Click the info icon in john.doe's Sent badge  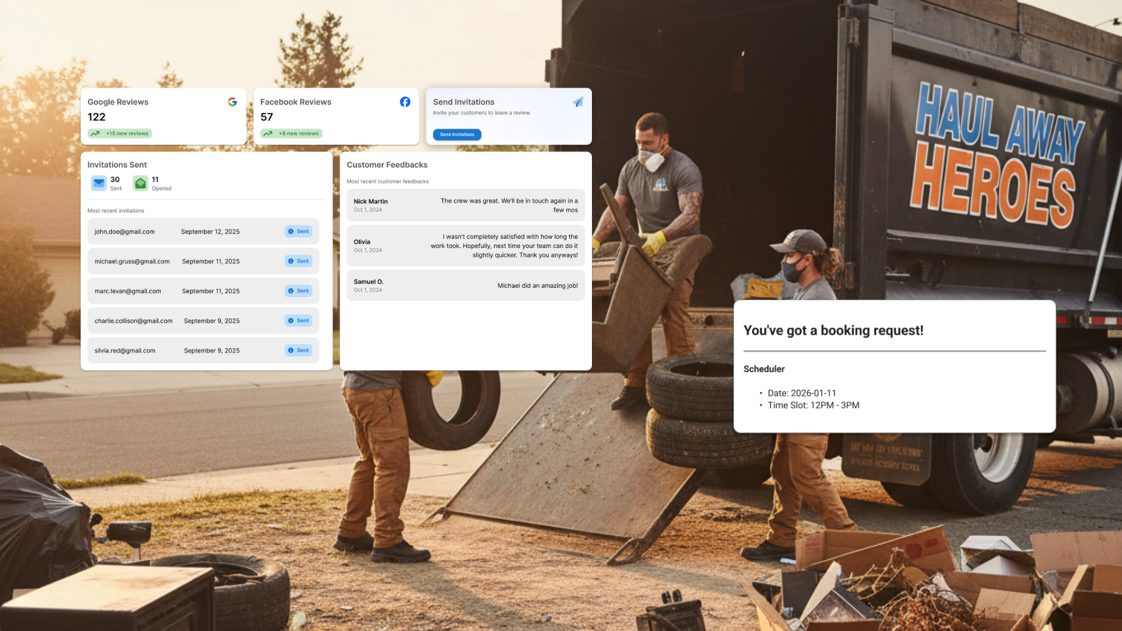(x=291, y=231)
